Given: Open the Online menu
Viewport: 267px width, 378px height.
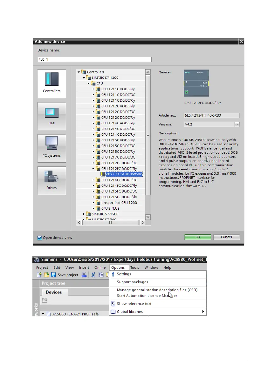Looking at the screenshot, I should coord(100,267).
